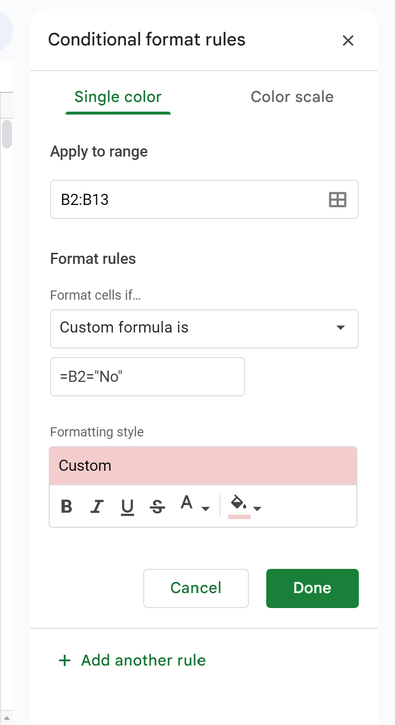Apply strikethrough to formatted cells
395x725 pixels.
tap(157, 507)
